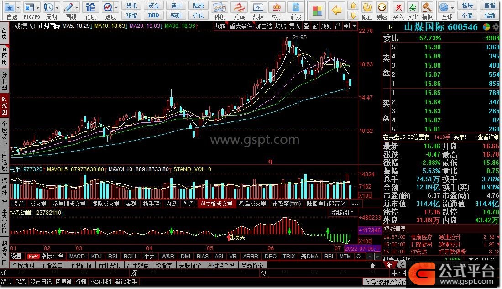Viewport: 502px width, 289px height.
Task: Open the 数据 PE data icon
Action: click(258, 7)
